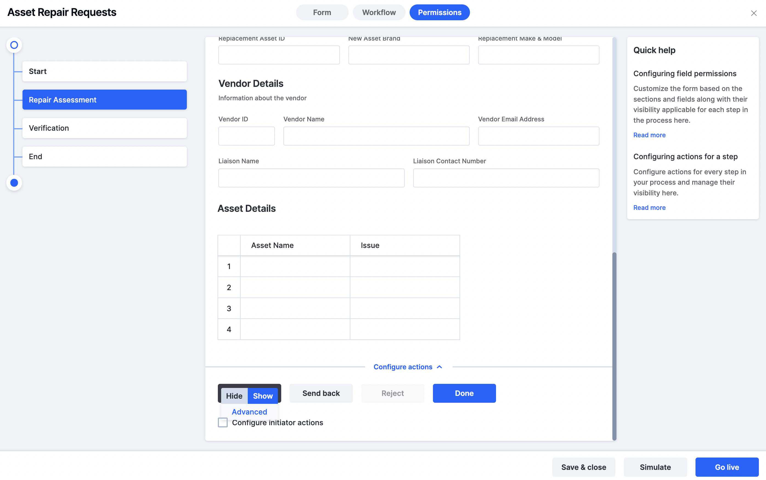Enable Configure initiator actions checkbox
This screenshot has width=766, height=480.
tap(223, 422)
